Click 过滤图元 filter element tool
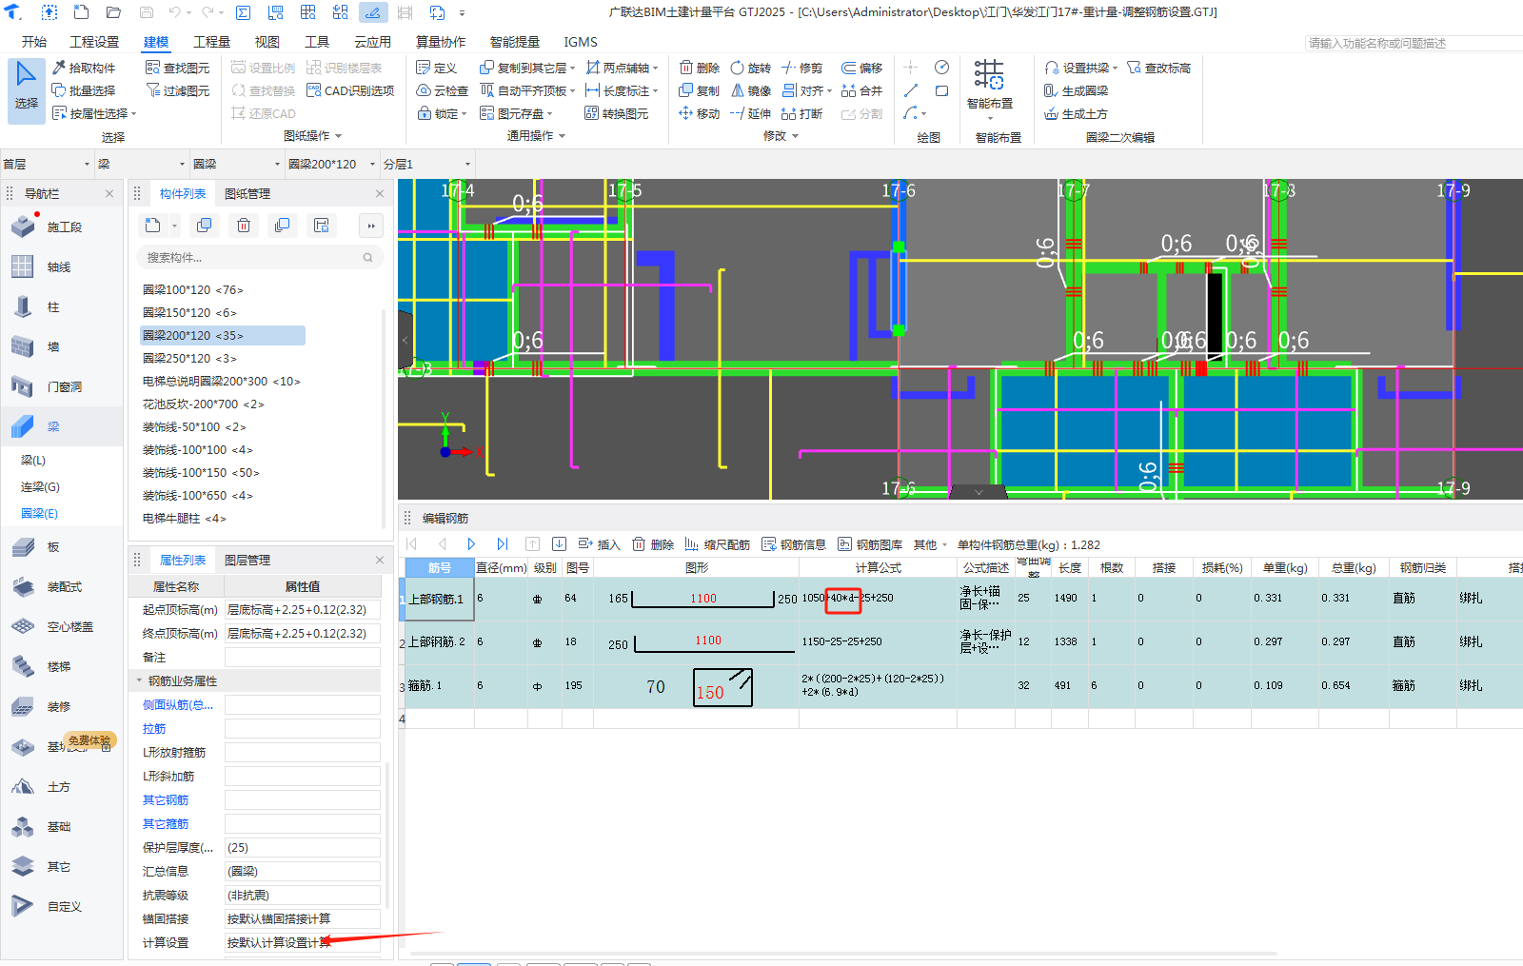Viewport: 1523px width, 966px height. (x=178, y=90)
